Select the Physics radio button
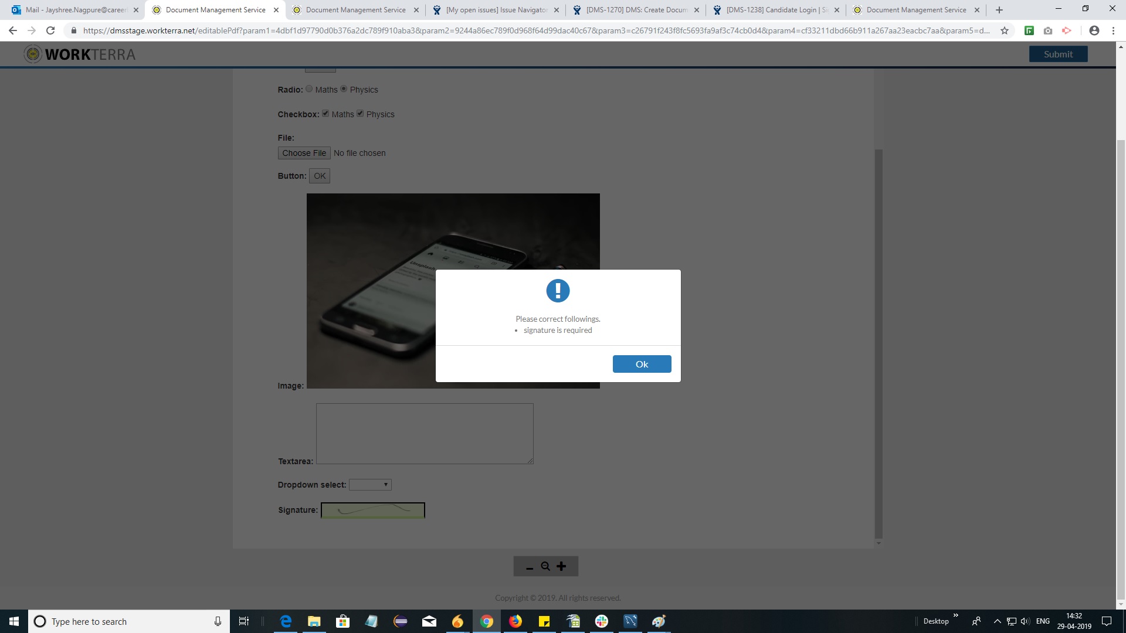 coord(344,89)
